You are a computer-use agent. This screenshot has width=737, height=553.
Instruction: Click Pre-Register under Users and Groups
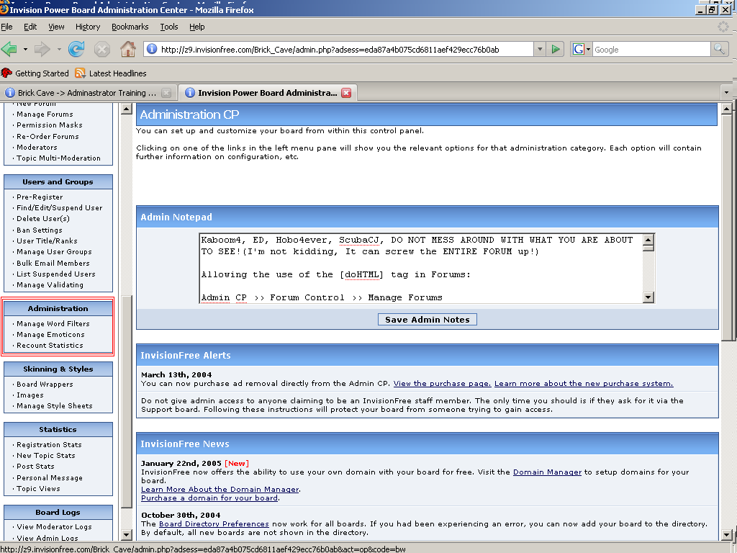tap(40, 197)
